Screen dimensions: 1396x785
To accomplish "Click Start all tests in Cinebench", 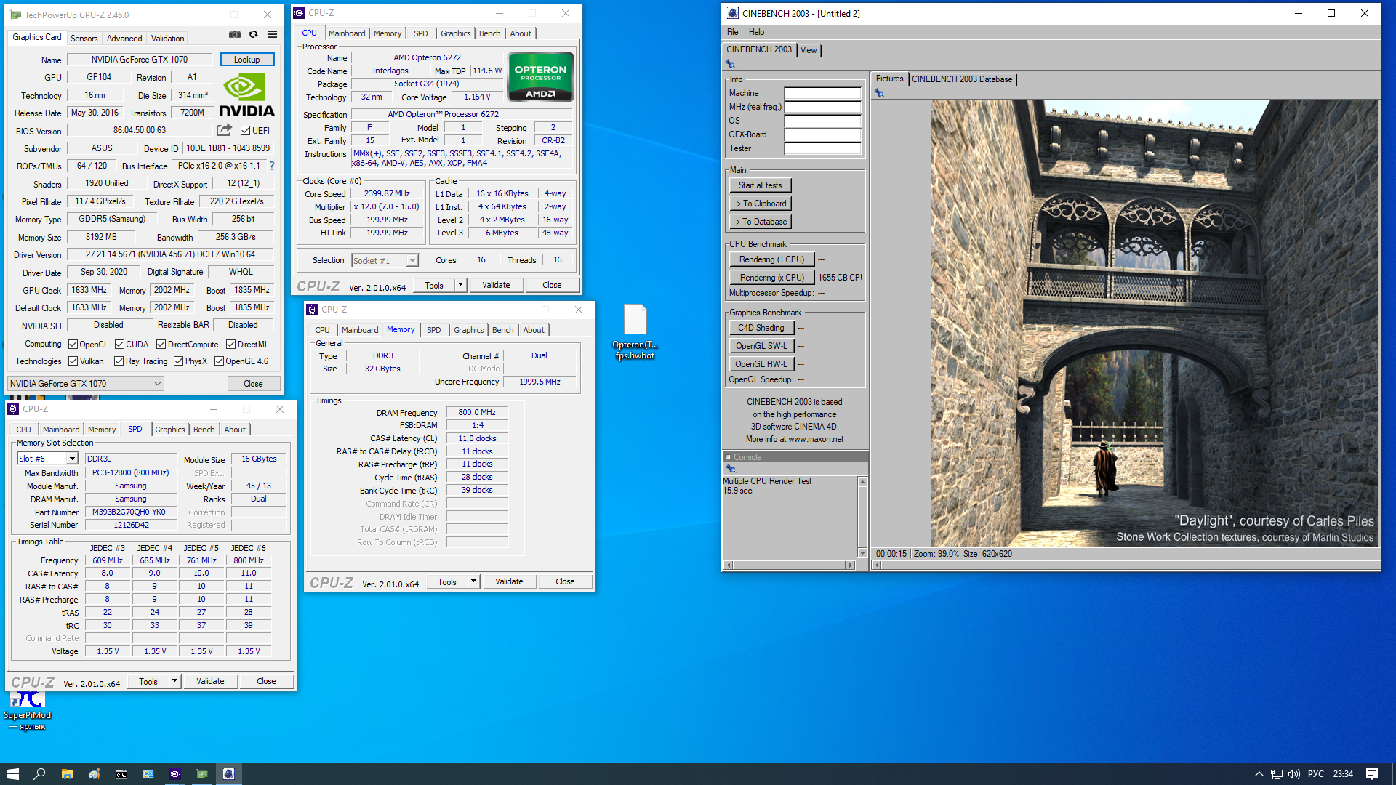I will (x=760, y=185).
